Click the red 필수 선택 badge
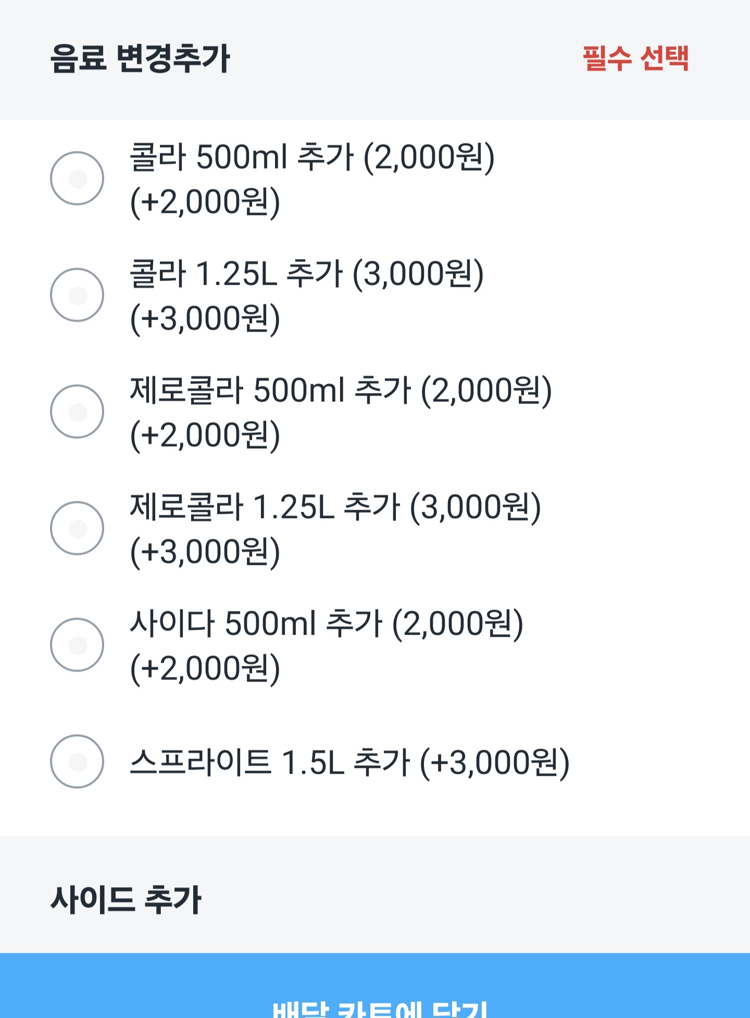Viewport: 750px width, 1018px height. tap(635, 58)
